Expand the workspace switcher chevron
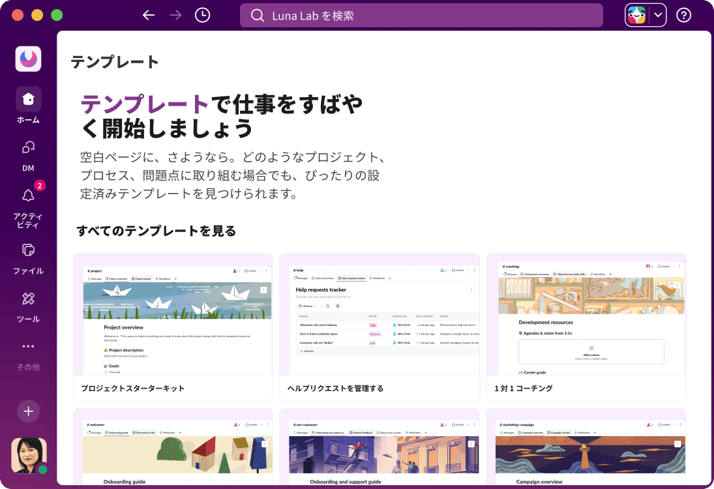The width and height of the screenshot is (714, 489). click(657, 14)
